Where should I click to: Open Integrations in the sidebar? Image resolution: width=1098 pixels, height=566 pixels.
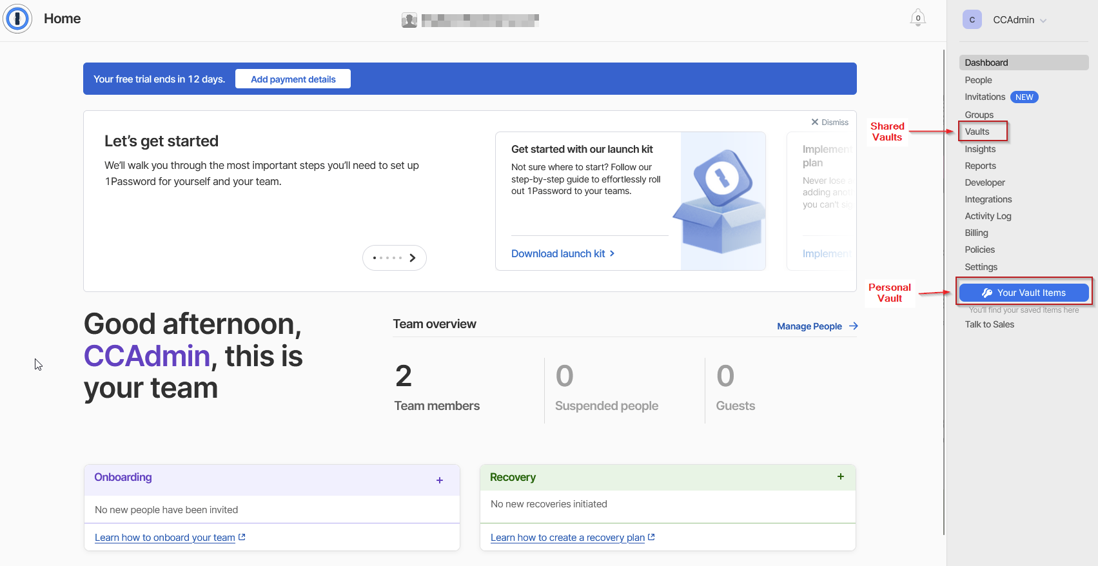point(988,199)
